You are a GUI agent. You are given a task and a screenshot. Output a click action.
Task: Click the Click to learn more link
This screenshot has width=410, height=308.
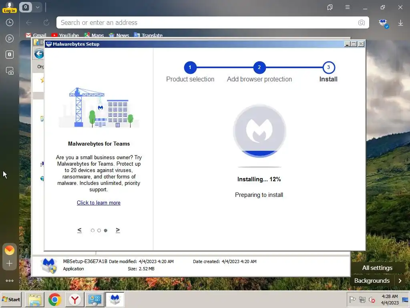pos(98,203)
